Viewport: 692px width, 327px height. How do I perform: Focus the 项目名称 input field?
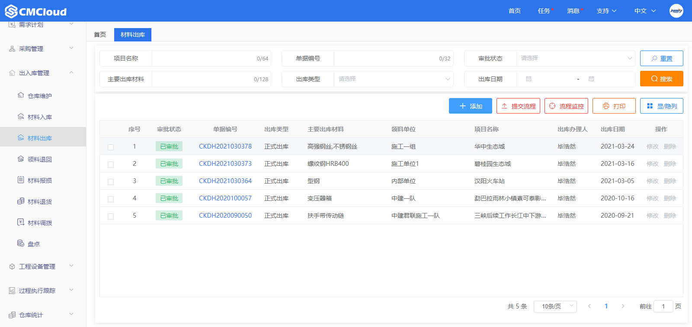pyautogui.click(x=211, y=58)
